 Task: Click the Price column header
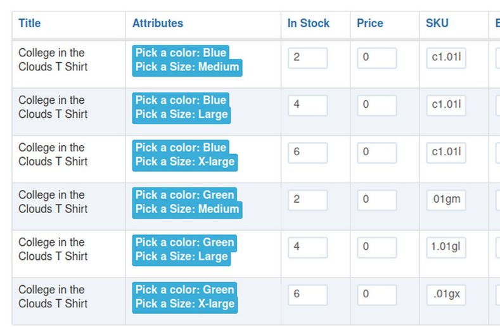[x=370, y=23]
